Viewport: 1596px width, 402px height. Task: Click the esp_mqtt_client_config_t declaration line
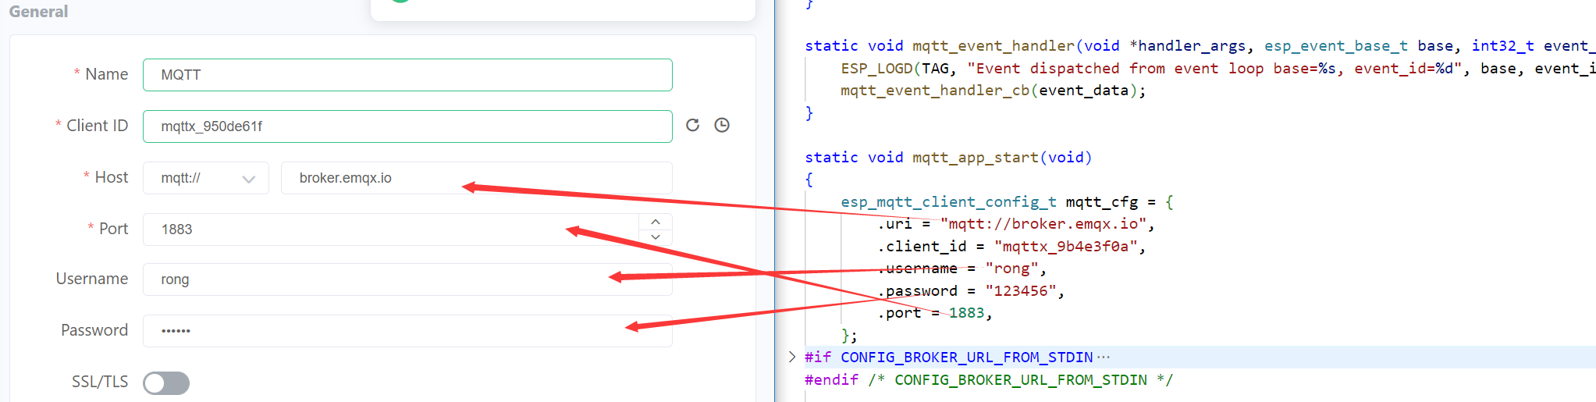pos(1007,202)
